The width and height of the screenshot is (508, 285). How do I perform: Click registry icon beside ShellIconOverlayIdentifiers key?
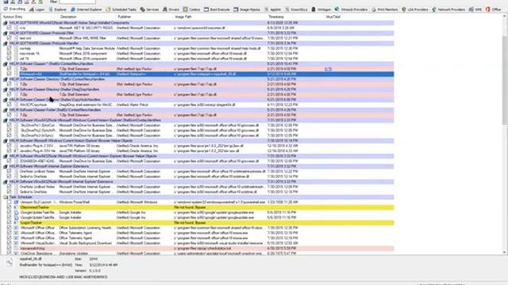6,120
